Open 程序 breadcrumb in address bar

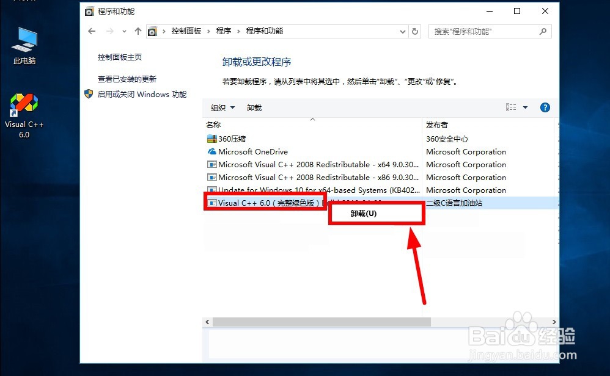224,31
